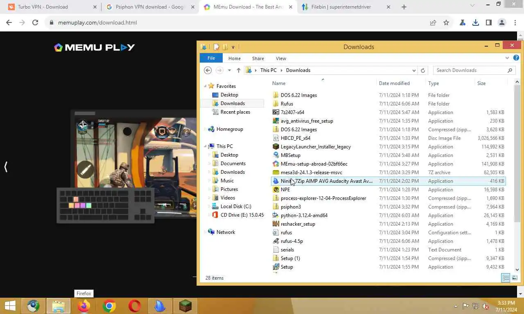524x314 pixels.
Task: Select the python-3.12.4-amd64 installer icon
Action: click(276, 215)
